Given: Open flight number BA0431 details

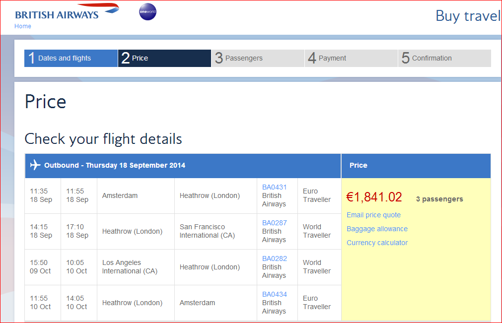Looking at the screenshot, I should pos(275,187).
